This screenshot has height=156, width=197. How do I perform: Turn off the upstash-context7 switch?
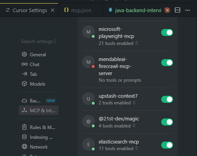click(x=167, y=99)
